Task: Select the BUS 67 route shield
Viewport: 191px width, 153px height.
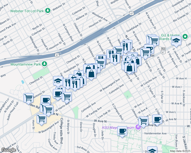Action: pos(163,50)
